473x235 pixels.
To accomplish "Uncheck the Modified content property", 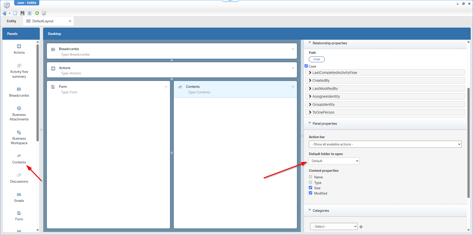I will coord(310,193).
